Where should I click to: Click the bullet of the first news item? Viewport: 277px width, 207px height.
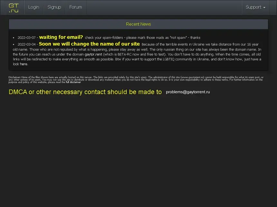click(14, 38)
